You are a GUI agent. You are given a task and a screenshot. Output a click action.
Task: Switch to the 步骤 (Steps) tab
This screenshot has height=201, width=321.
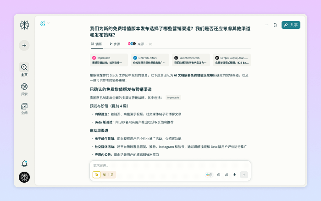coord(115,44)
